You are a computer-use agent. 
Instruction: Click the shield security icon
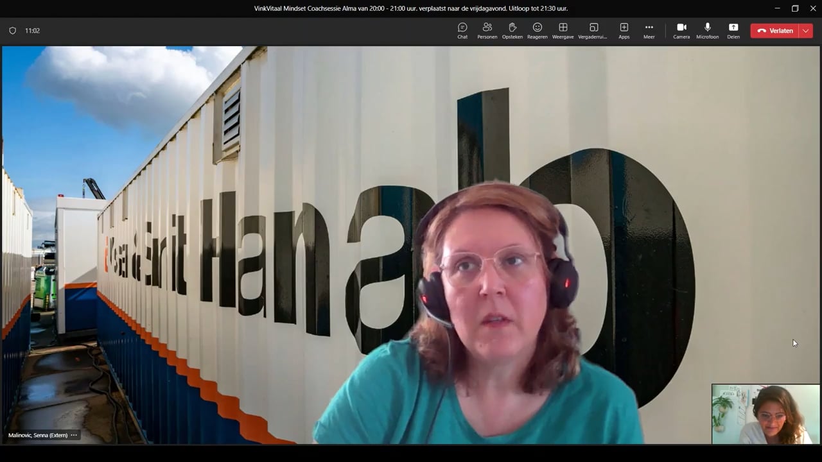click(12, 31)
